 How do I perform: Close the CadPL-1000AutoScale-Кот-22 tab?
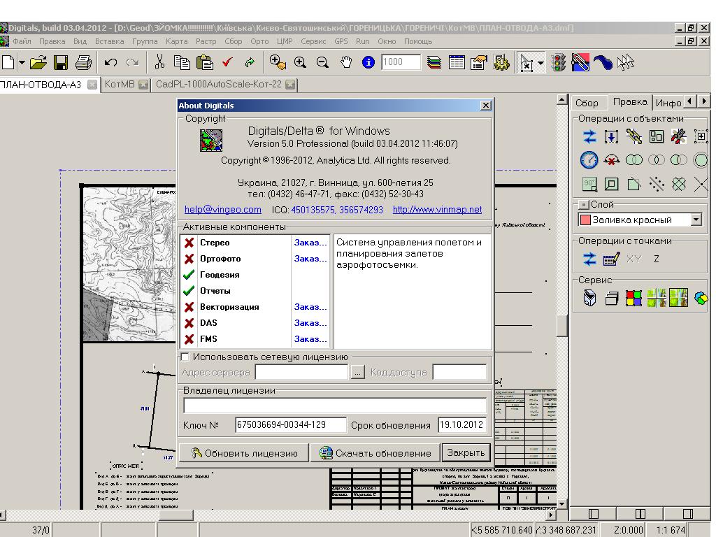coord(290,85)
